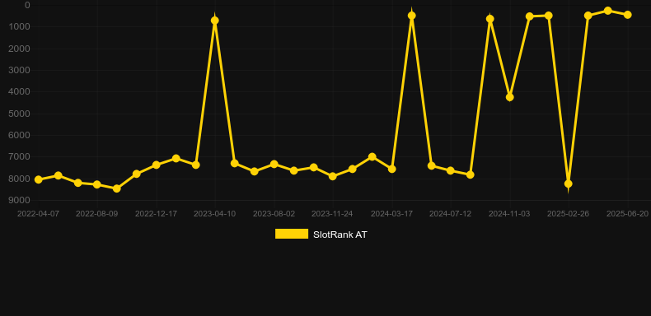Click y-axis value 9000
Image resolution: width=651 pixels, height=316 pixels.
[x=20, y=200]
